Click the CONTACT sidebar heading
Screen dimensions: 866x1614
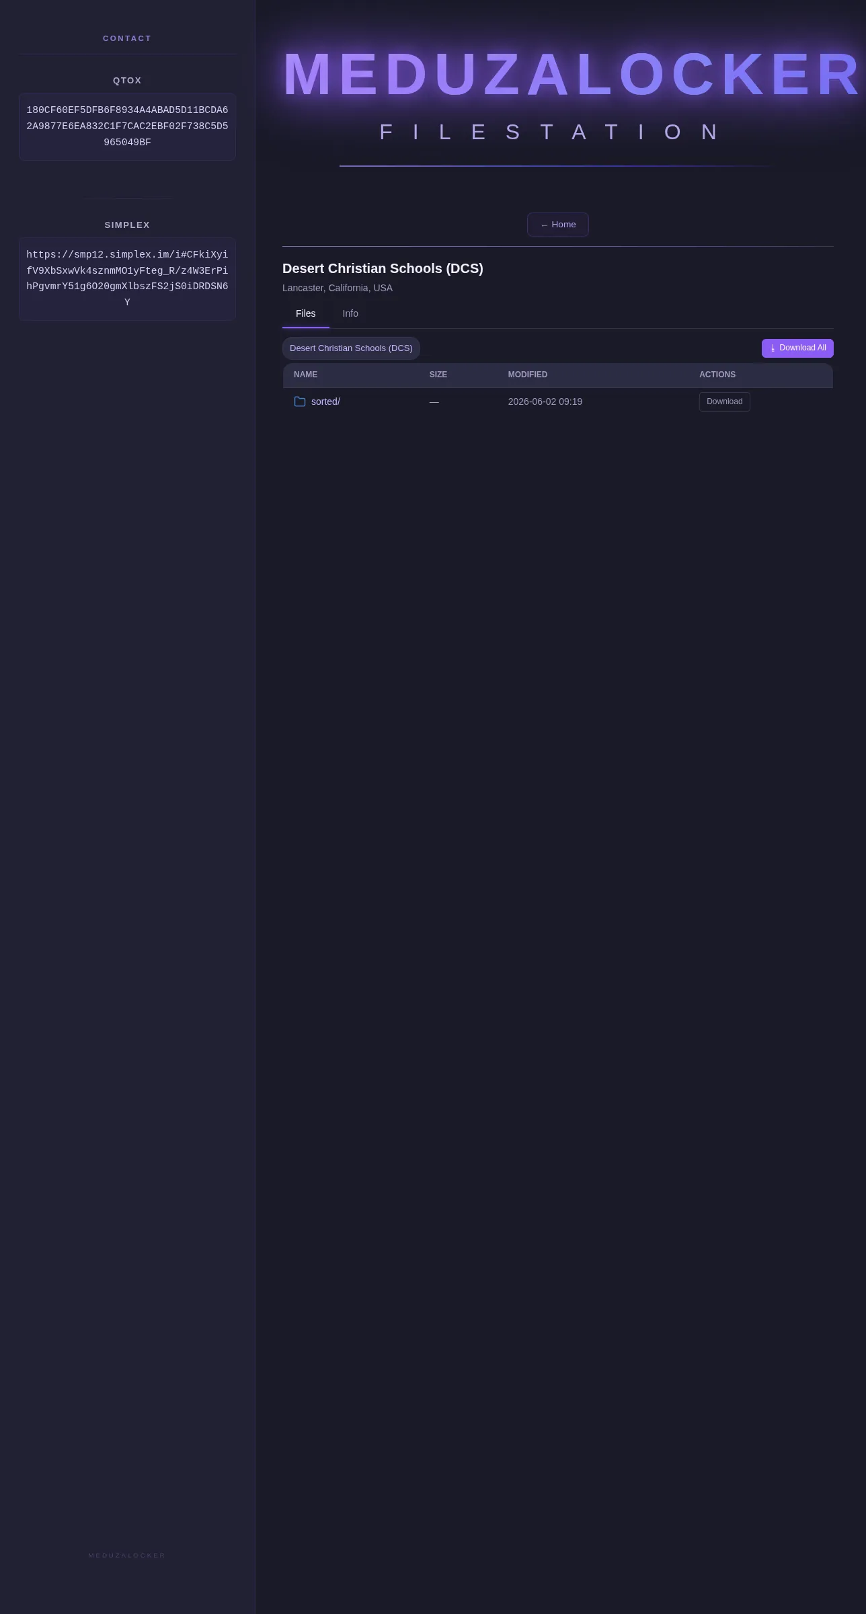click(127, 38)
